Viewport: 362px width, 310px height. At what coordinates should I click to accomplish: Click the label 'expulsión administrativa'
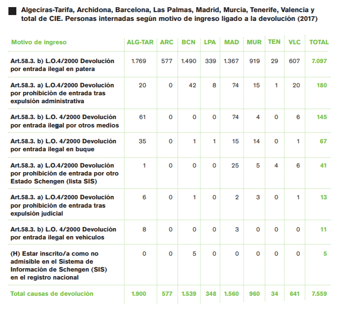47,101
